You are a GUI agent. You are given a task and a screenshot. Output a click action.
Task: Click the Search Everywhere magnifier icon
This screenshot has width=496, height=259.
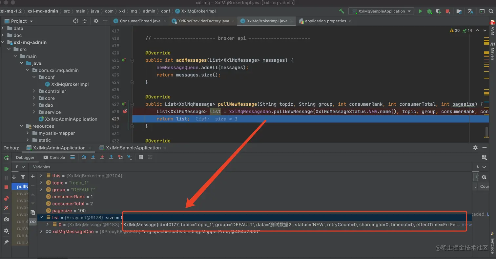click(491, 11)
